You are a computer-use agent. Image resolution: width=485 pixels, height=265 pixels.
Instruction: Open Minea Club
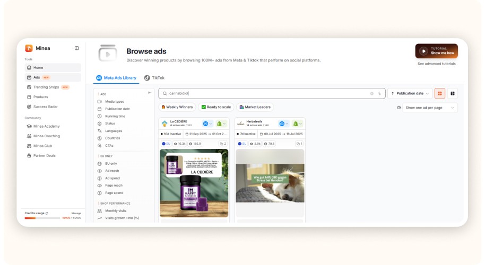coord(53,146)
